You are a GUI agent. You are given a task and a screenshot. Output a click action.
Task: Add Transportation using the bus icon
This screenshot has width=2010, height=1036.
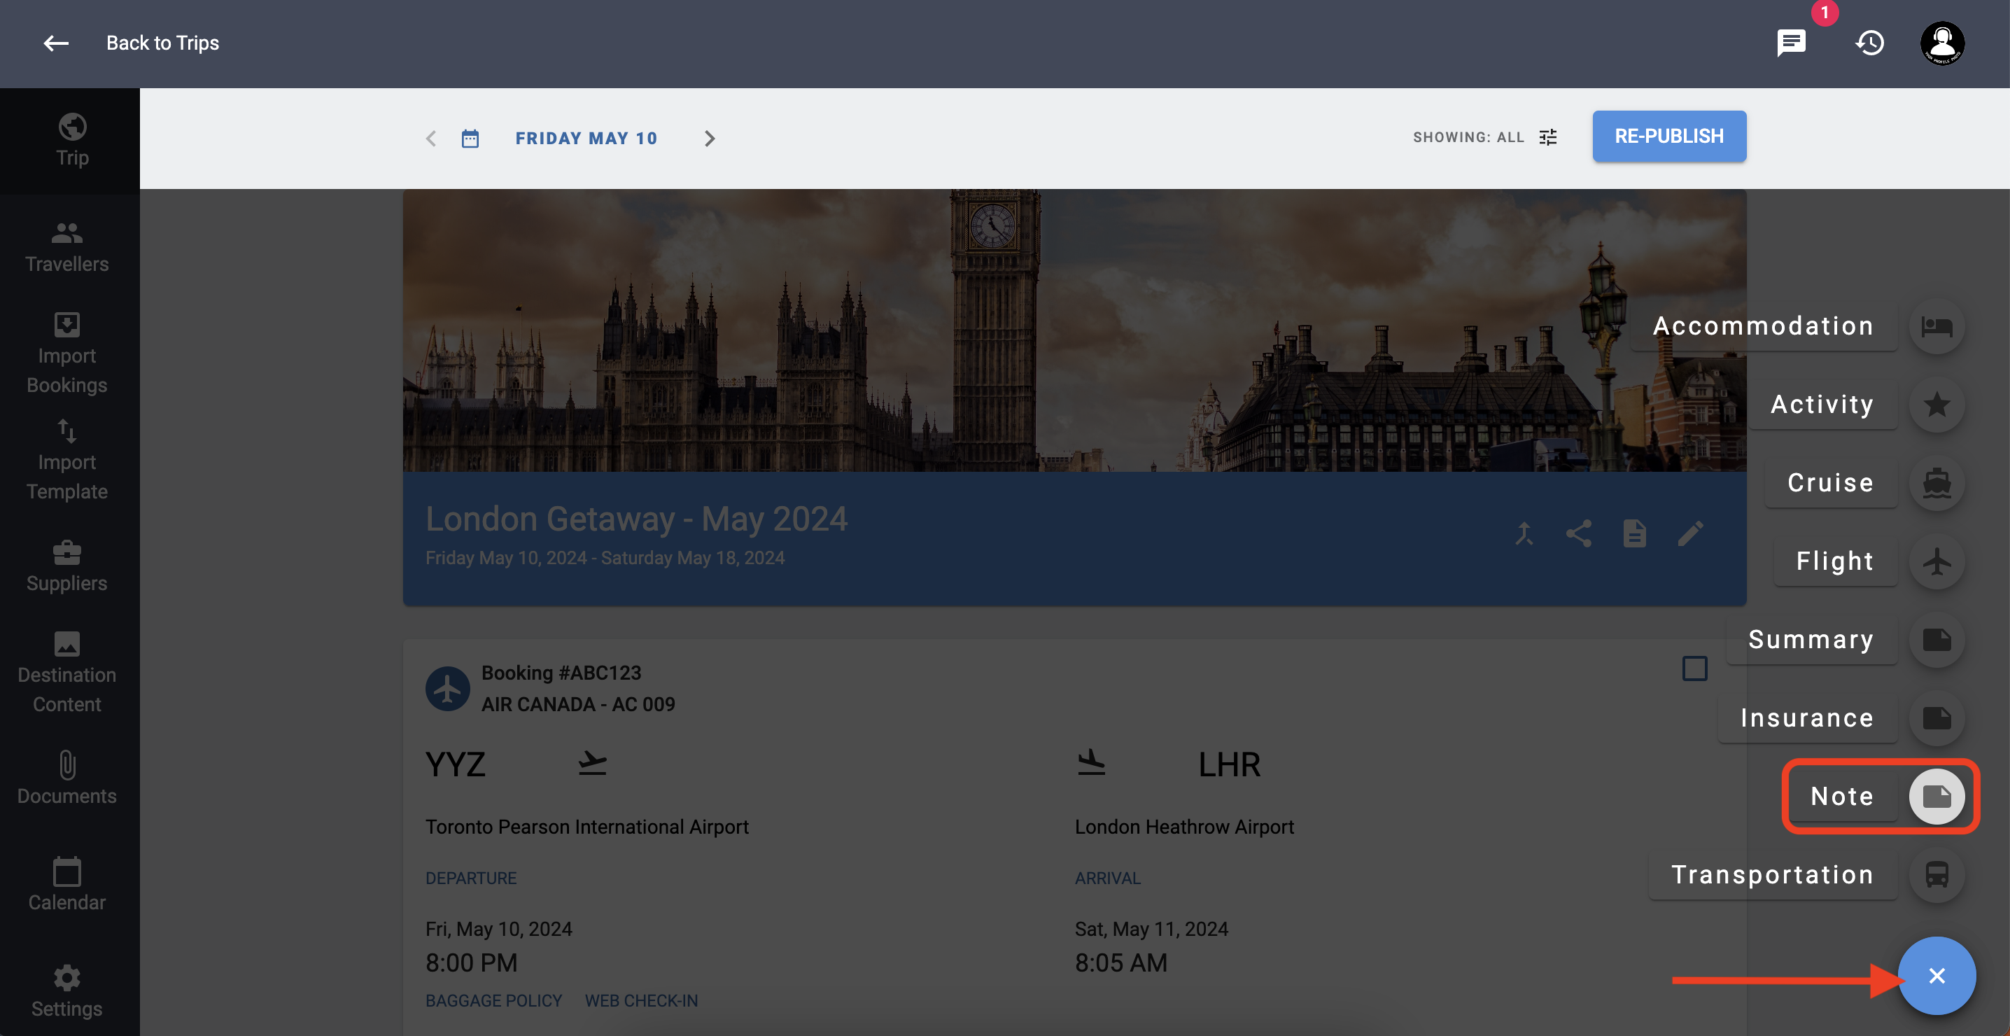point(1937,874)
